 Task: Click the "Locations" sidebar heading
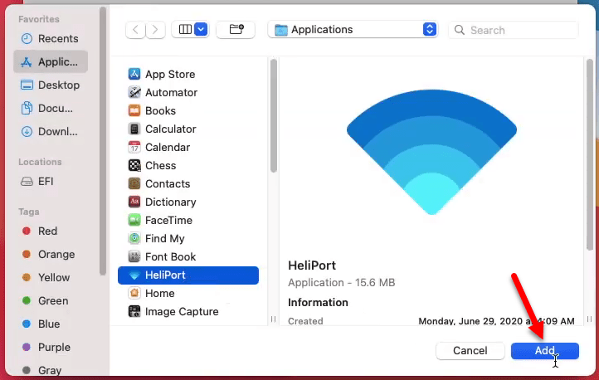(x=40, y=162)
